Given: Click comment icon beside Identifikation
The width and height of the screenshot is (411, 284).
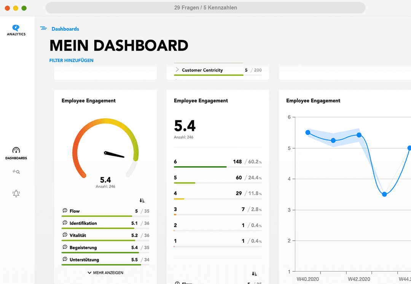Looking at the screenshot, I should pyautogui.click(x=65, y=223).
